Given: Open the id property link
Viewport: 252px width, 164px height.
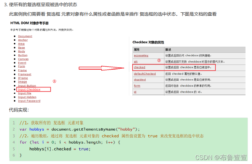Looking at the screenshot, I should [x=135, y=92].
